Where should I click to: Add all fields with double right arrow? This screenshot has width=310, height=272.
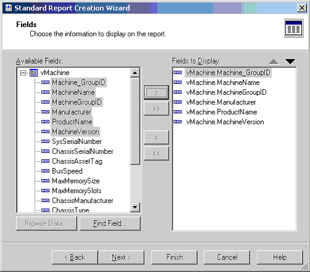tap(157, 108)
